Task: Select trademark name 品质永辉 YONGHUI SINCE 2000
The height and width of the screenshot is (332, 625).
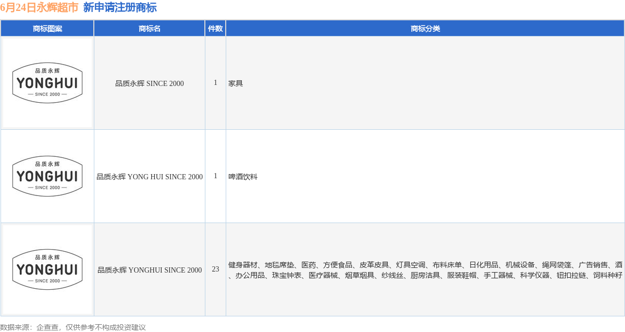Action: tap(150, 270)
